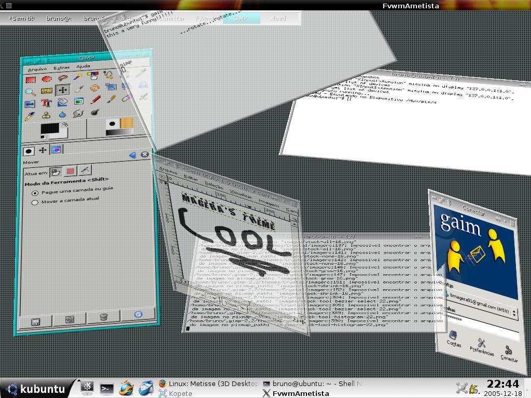Open the active brush indicator

[x=113, y=124]
